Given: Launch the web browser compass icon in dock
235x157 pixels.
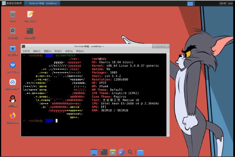Looking at the screenshot, I should pyautogui.click(x=121, y=152).
